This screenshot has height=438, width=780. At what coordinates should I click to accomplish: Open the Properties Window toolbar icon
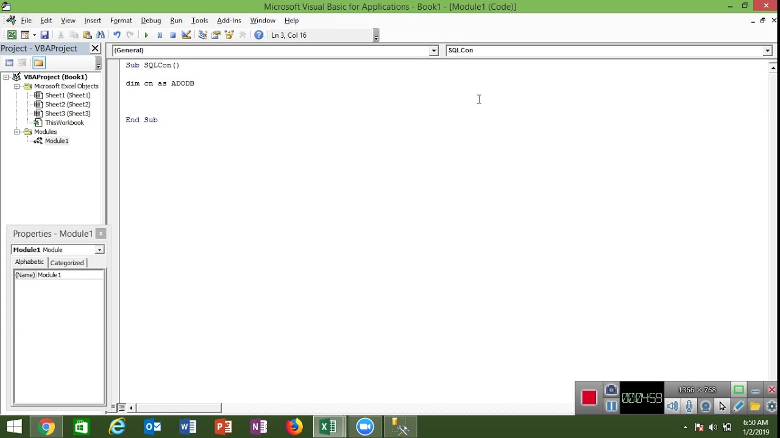(216, 35)
